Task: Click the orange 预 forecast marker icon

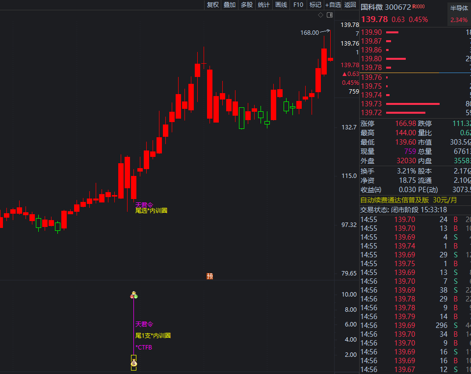Action: pyautogui.click(x=210, y=276)
